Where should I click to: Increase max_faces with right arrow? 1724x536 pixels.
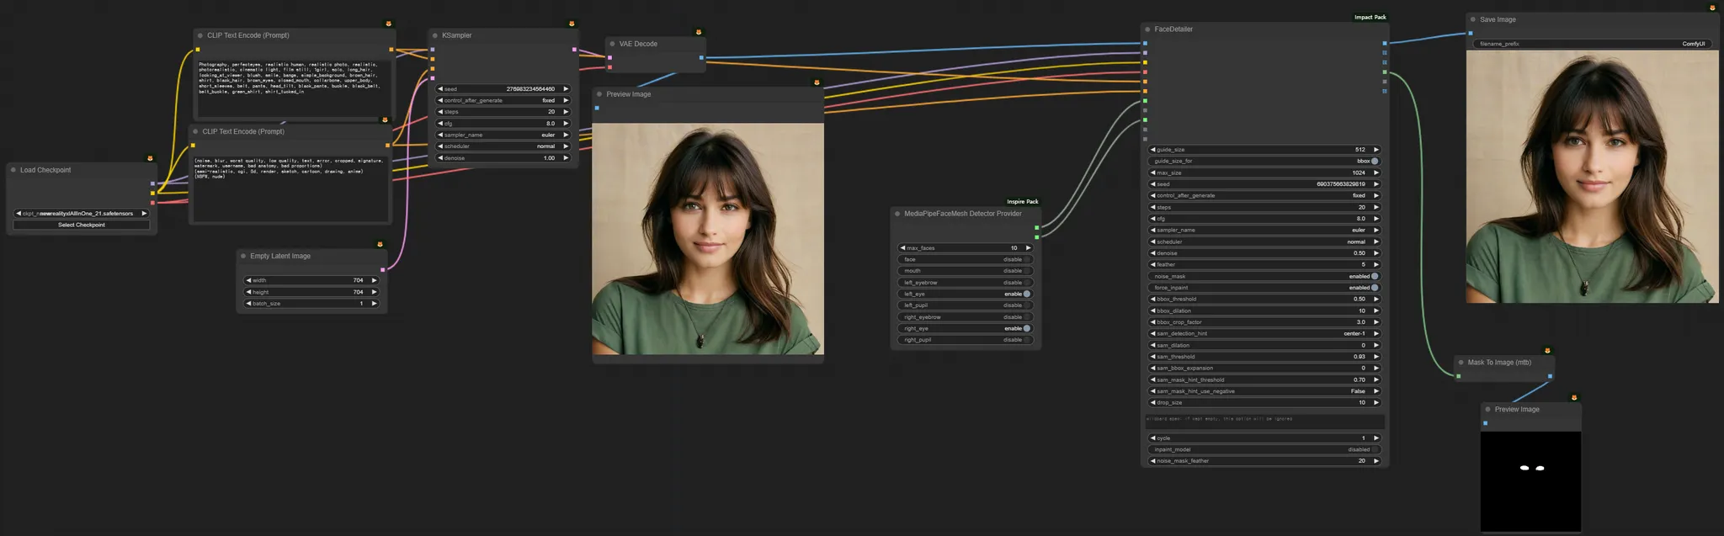(x=1028, y=248)
